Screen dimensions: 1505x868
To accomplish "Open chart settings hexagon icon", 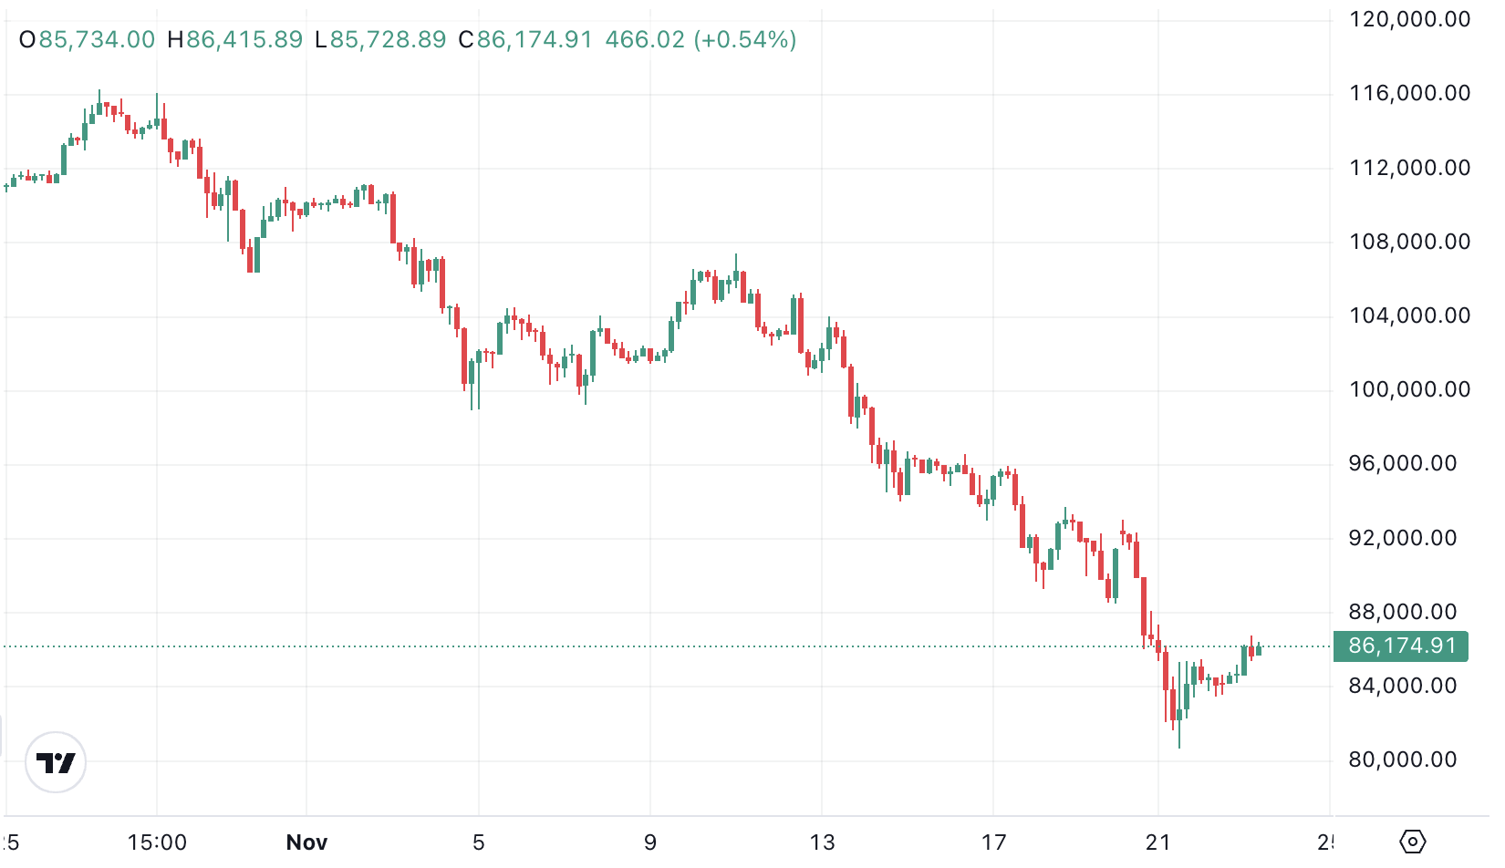I will pos(1412,841).
